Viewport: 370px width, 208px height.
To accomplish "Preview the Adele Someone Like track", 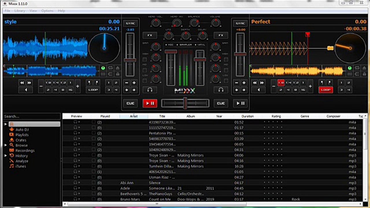I will pyautogui.click(x=77, y=188).
